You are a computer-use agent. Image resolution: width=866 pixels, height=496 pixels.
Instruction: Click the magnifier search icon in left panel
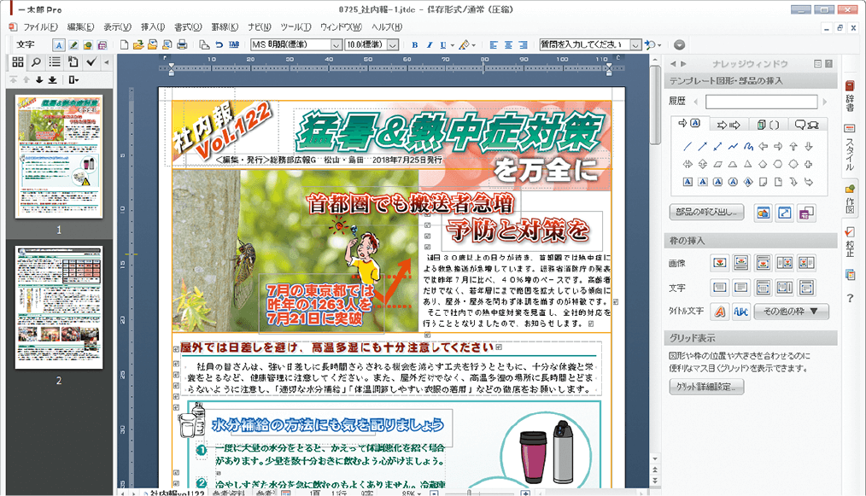click(x=37, y=62)
